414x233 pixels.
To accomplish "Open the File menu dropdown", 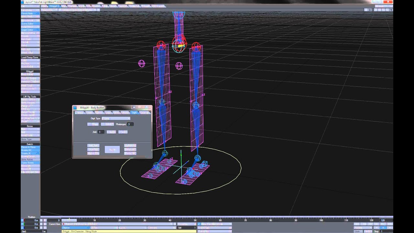I will pos(30,6).
